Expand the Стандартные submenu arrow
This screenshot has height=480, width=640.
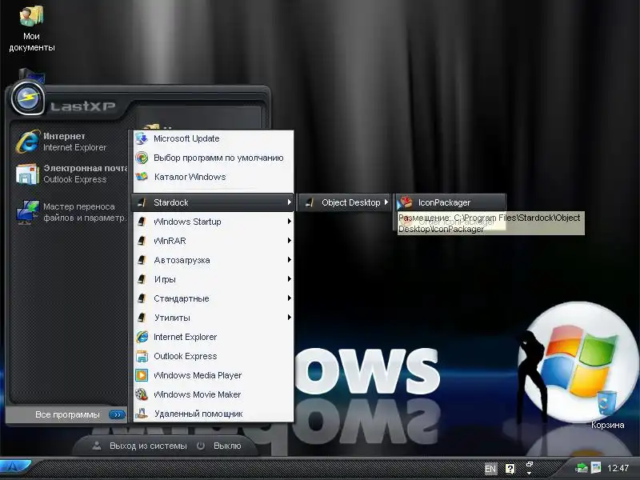tap(289, 298)
